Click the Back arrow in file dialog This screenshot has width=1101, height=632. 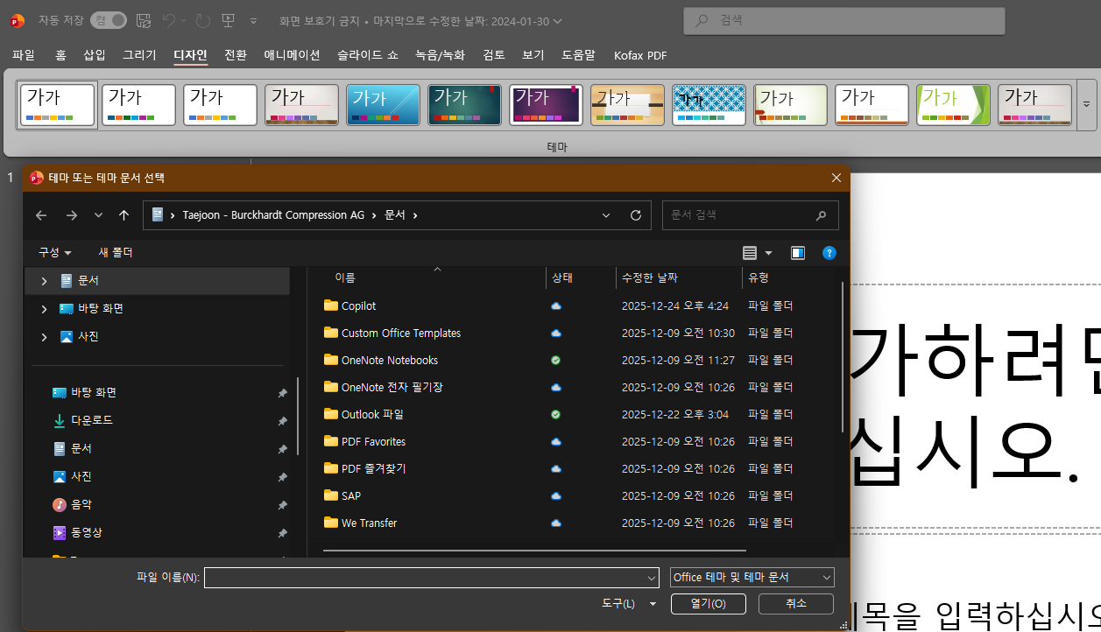click(x=41, y=215)
